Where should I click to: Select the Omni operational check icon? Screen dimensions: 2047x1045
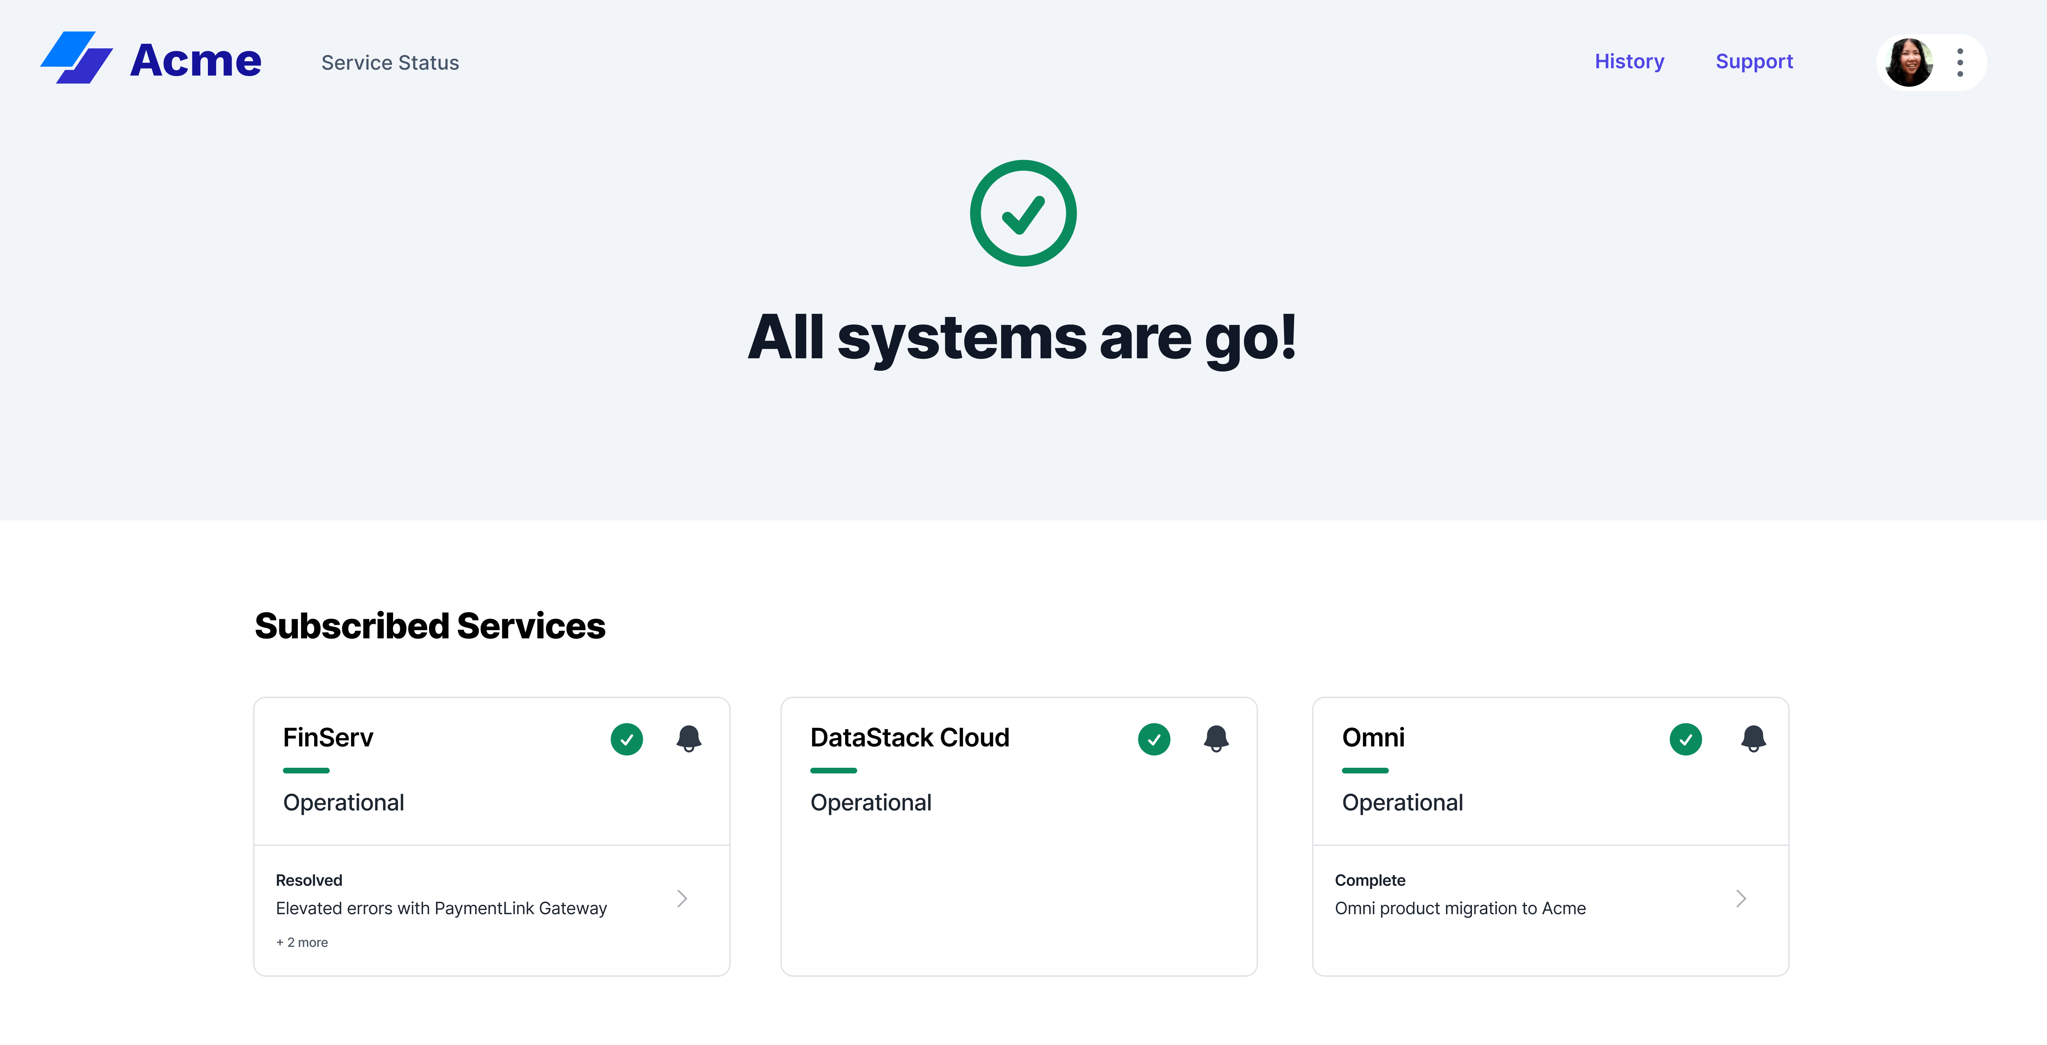tap(1686, 739)
